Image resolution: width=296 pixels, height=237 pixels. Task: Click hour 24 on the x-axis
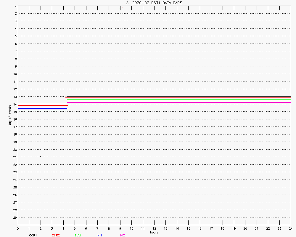pos(291,229)
